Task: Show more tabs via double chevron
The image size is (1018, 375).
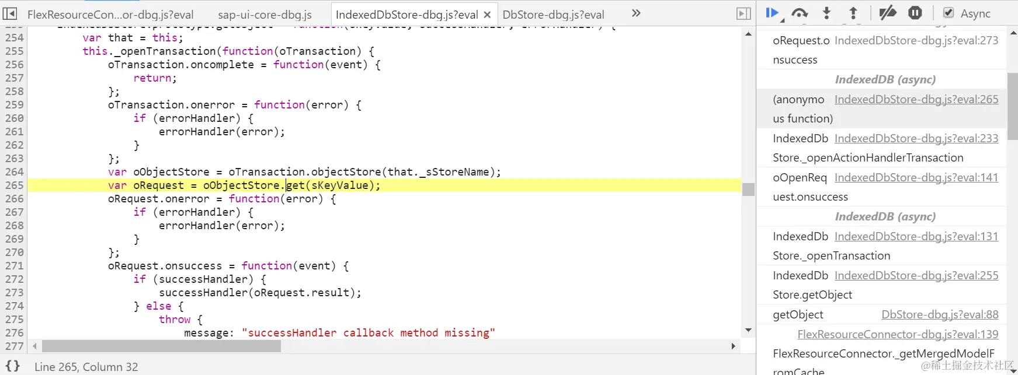Action: pyautogui.click(x=636, y=13)
